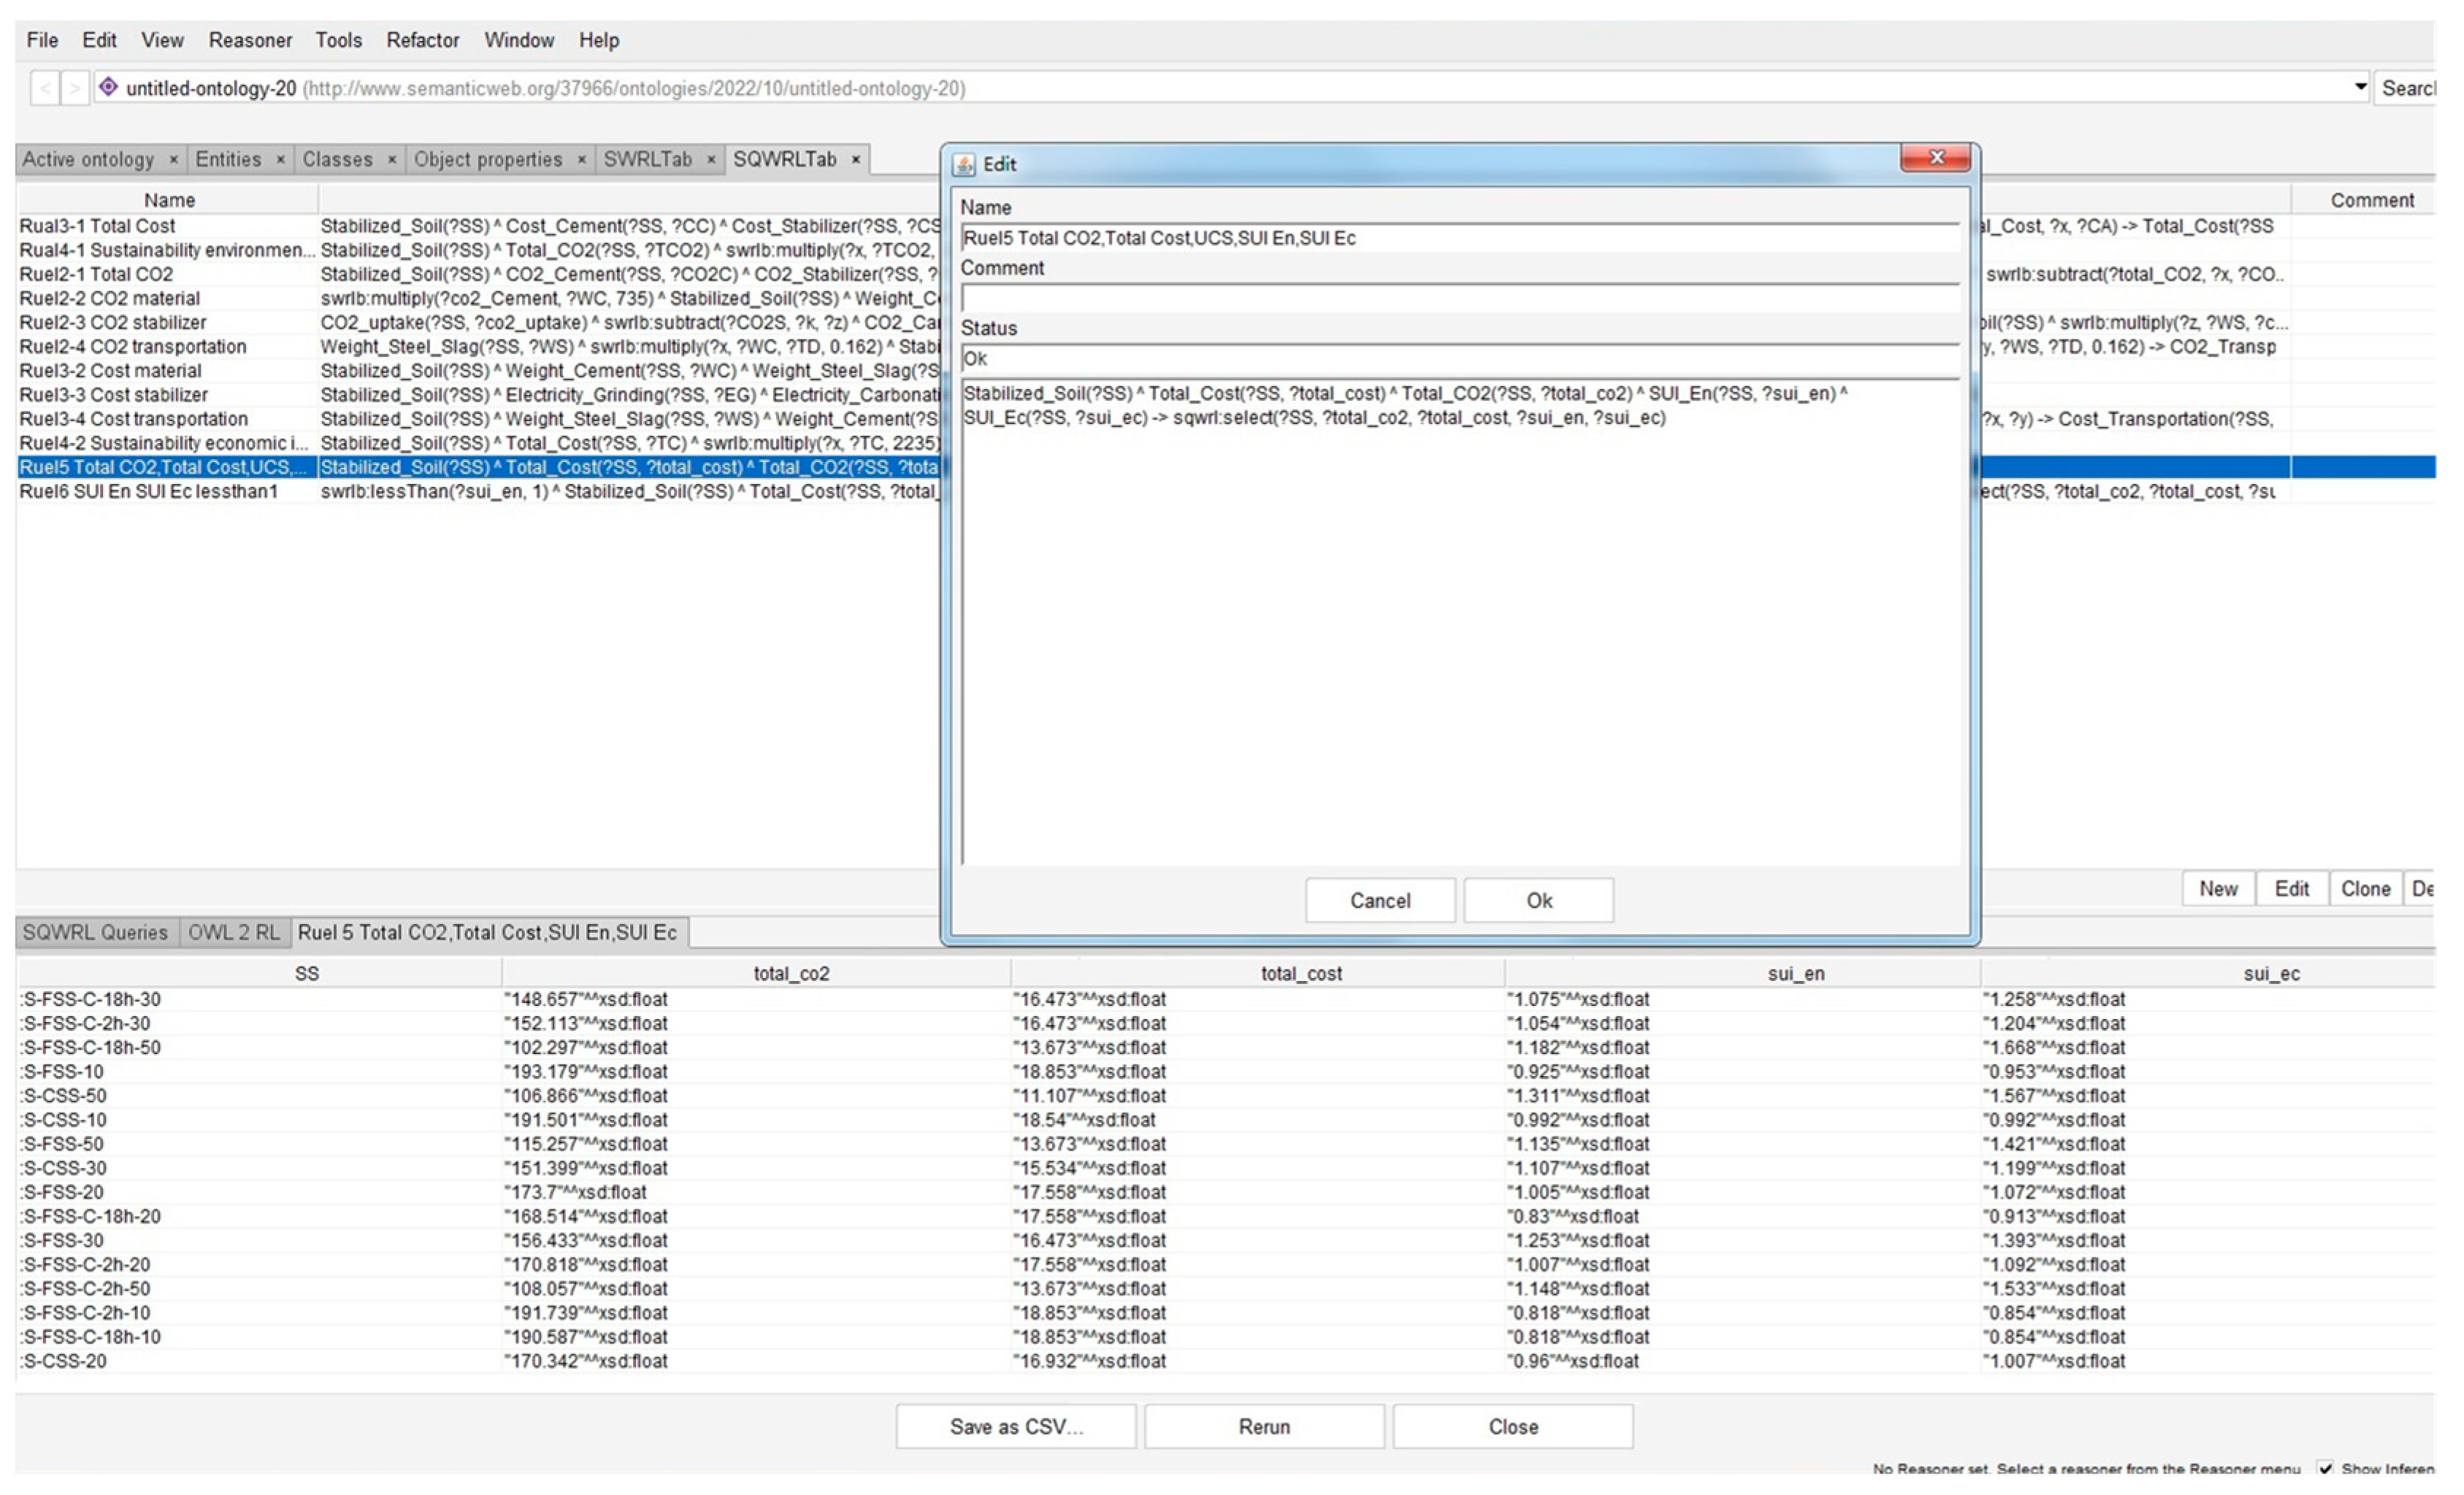Image resolution: width=2464 pixels, height=1495 pixels.
Task: Open the Refactor menu
Action: point(422,41)
